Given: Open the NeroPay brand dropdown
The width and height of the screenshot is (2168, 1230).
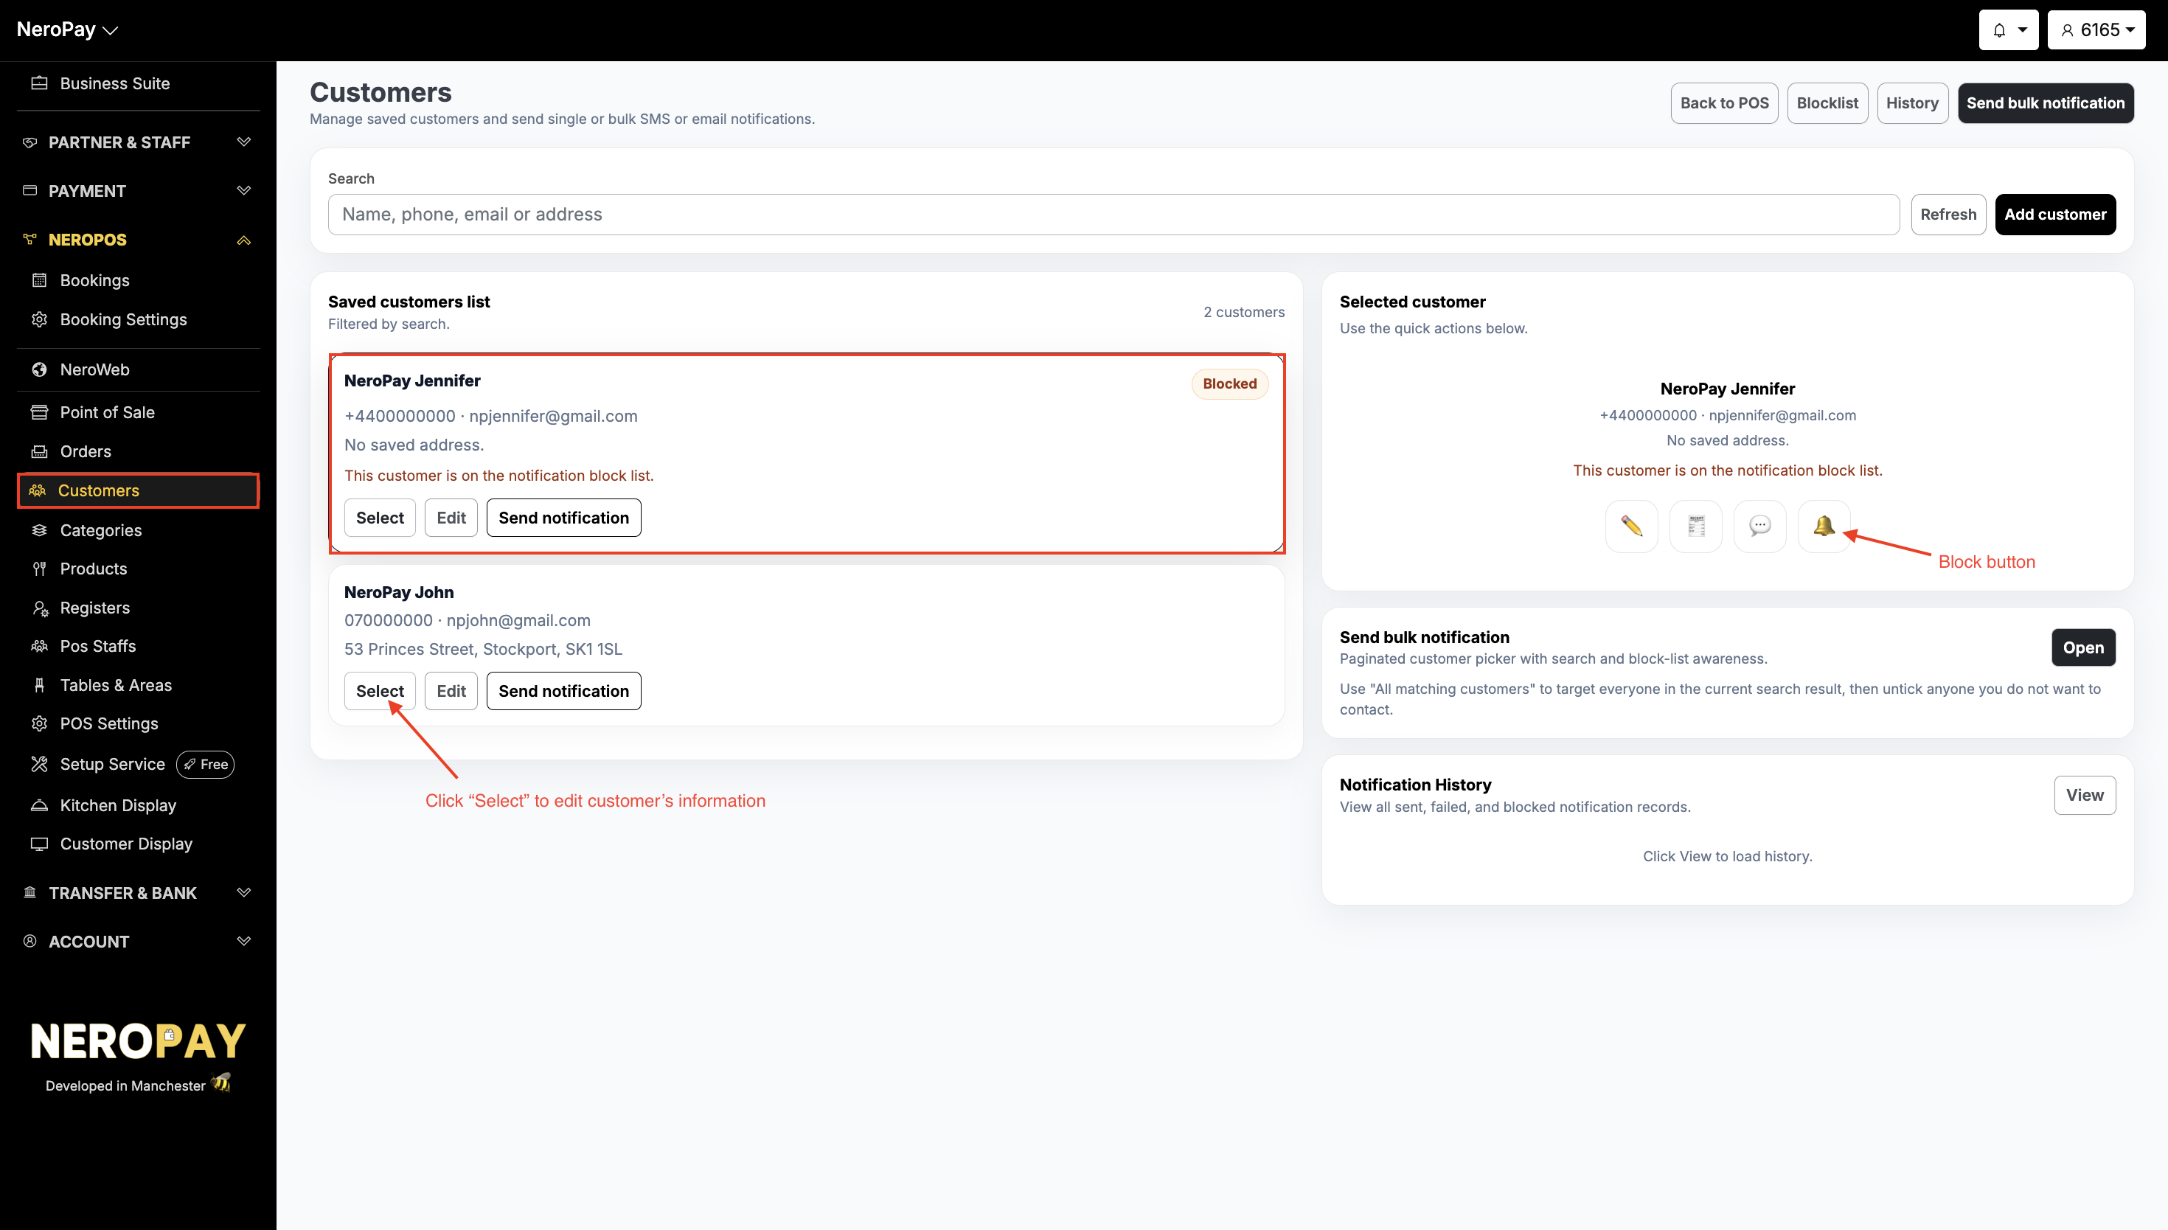Looking at the screenshot, I should (x=68, y=29).
